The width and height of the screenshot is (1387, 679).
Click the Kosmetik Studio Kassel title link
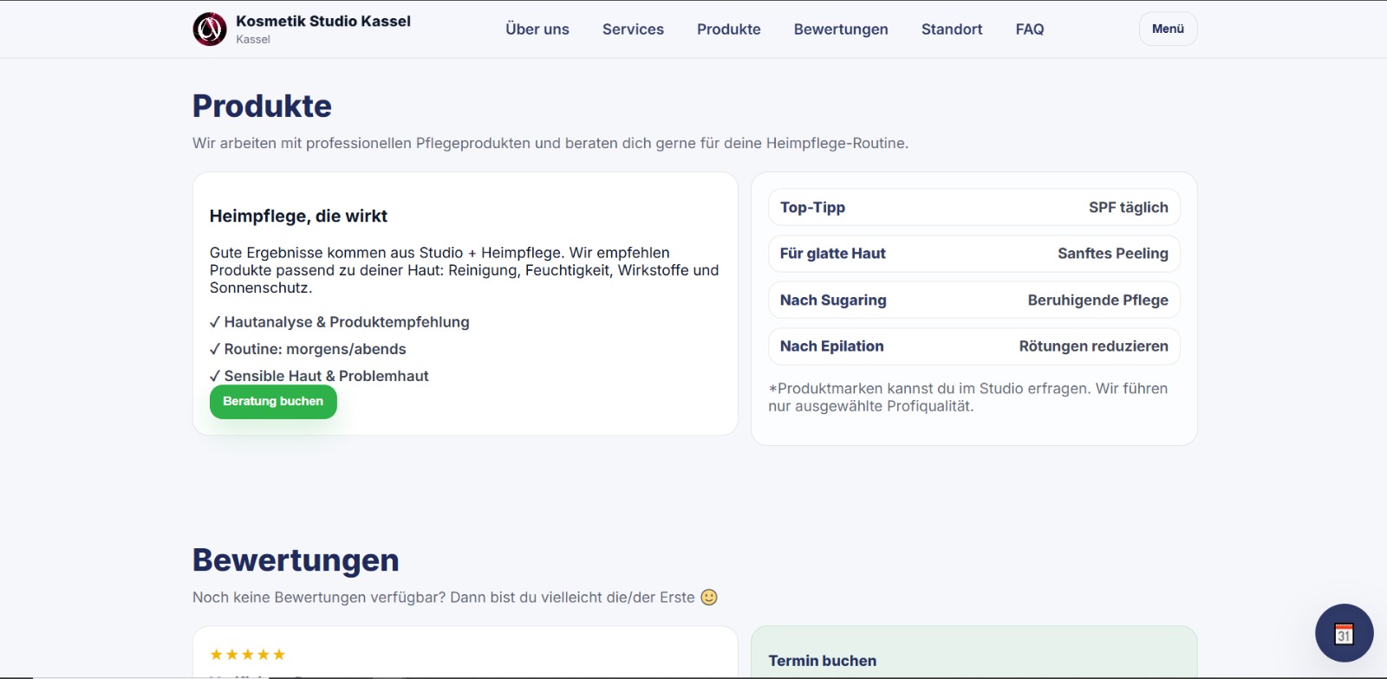(323, 22)
